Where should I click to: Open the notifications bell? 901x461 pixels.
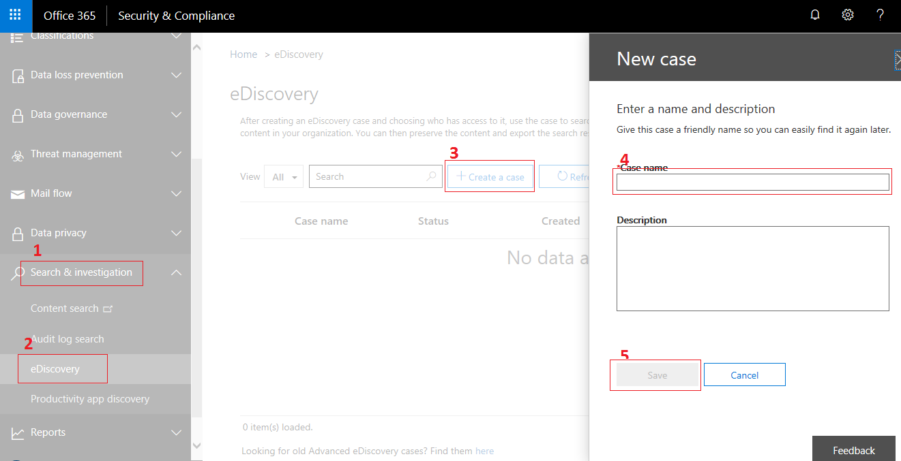[814, 16]
